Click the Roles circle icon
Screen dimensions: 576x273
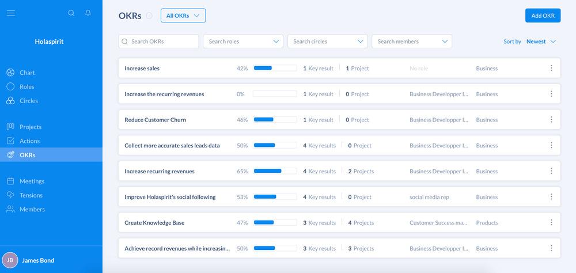pos(10,86)
